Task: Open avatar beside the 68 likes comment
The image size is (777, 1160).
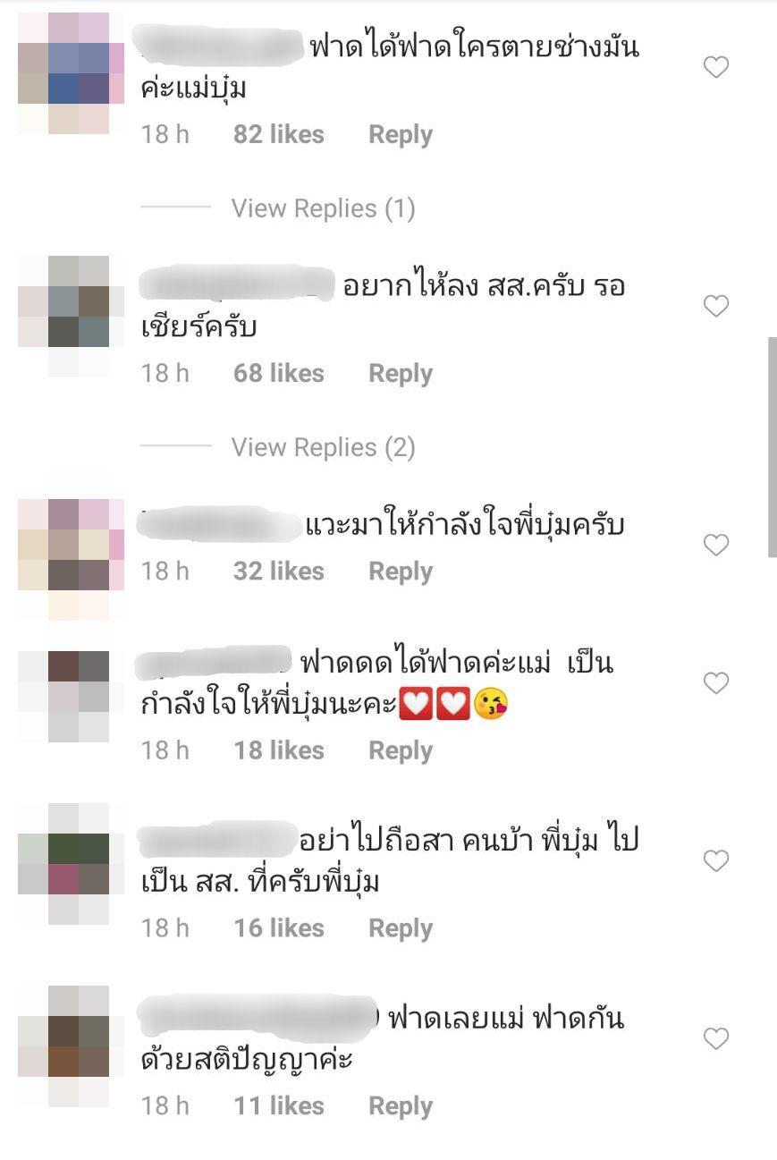Action: pos(71,316)
